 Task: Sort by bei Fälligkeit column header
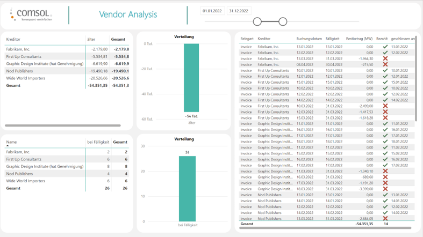coord(98,142)
